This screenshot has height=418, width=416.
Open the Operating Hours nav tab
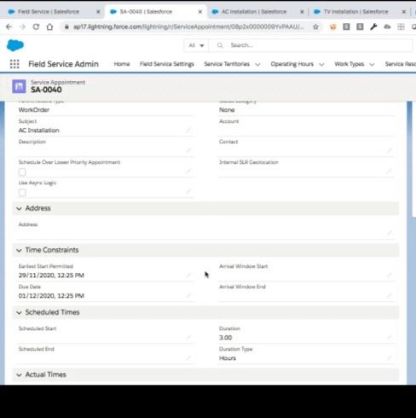coord(292,64)
